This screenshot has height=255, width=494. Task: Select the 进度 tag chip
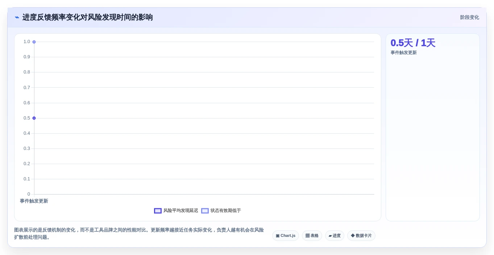[335, 235]
